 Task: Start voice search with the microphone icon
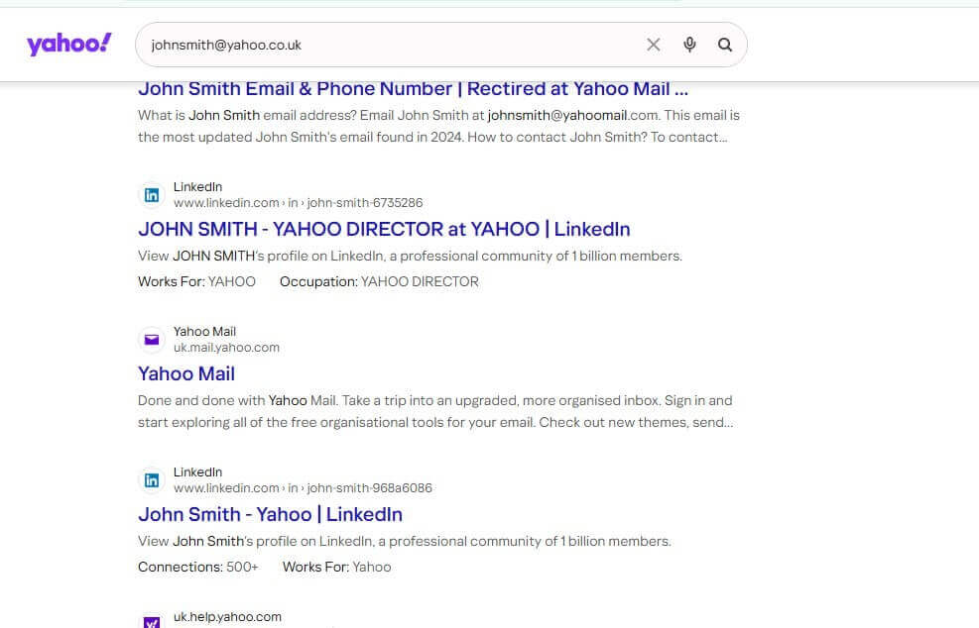pos(689,45)
